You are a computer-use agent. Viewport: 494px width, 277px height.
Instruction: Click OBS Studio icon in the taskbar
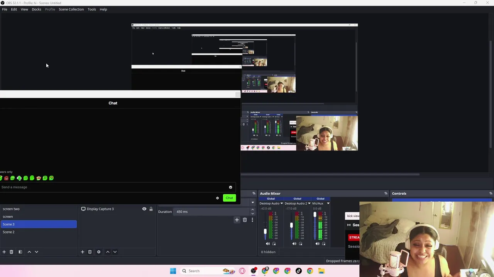click(254, 271)
